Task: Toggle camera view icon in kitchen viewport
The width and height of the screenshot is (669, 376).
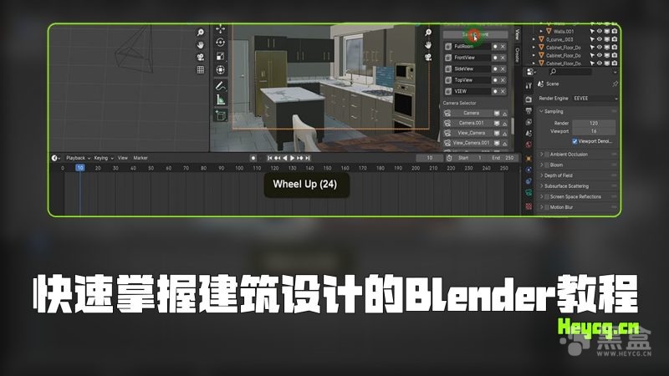Action: point(428,57)
